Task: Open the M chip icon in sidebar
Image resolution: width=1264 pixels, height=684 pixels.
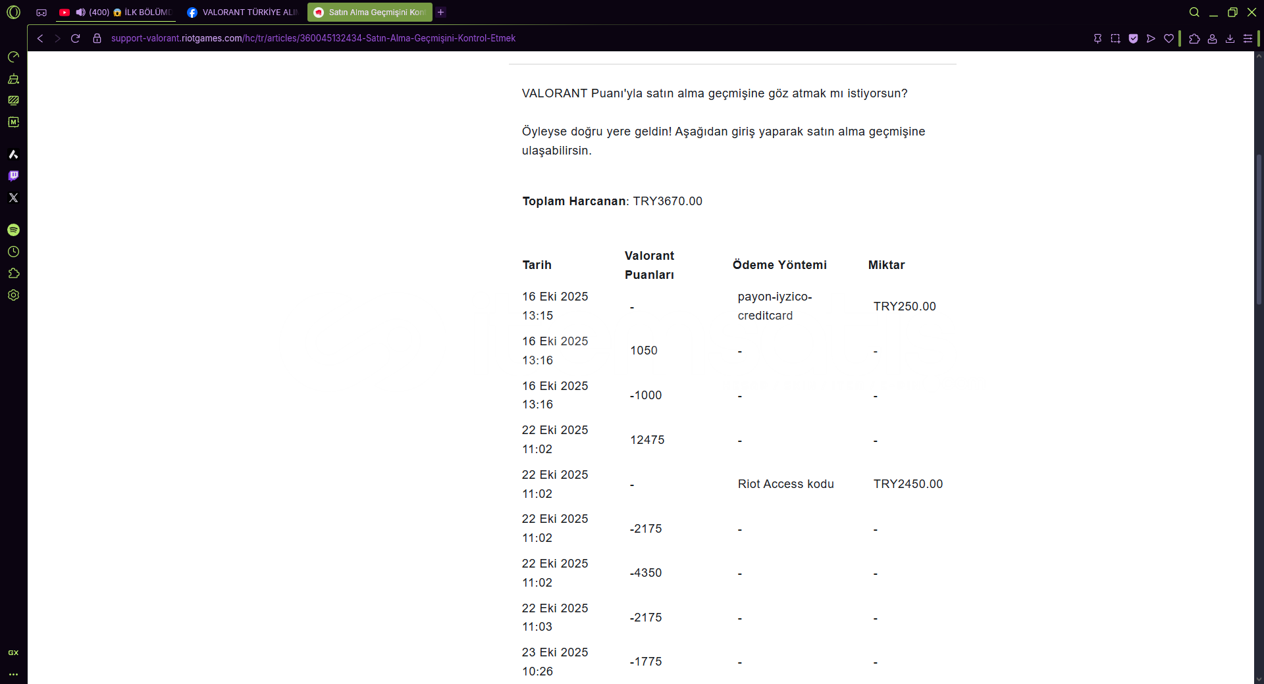Action: click(13, 122)
